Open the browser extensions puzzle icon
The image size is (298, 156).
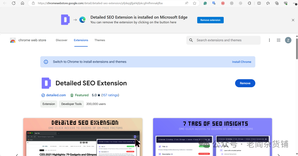coord(249,3)
